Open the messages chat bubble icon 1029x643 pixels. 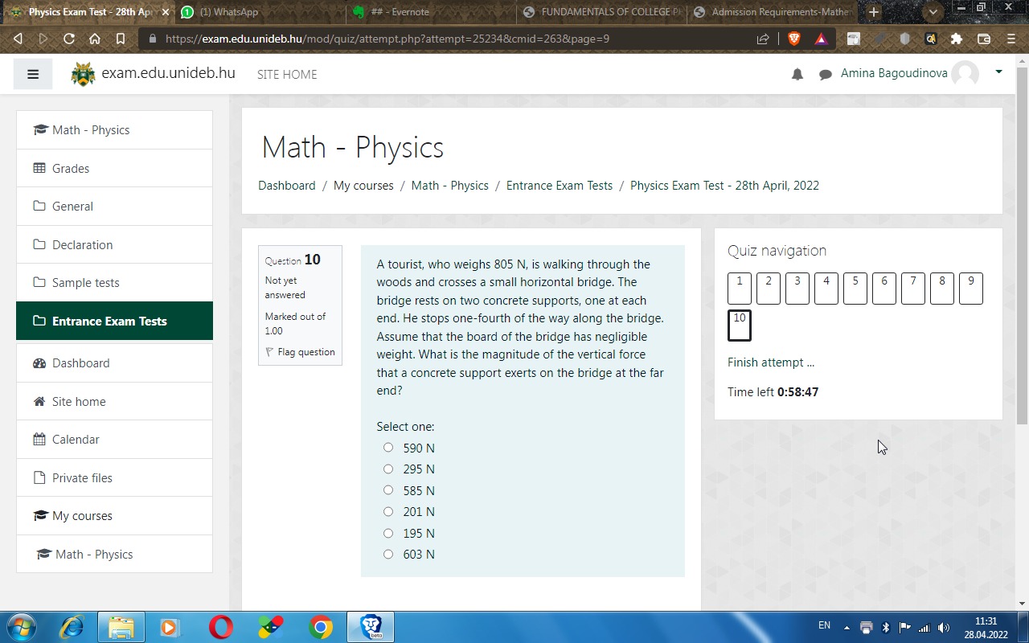(826, 74)
